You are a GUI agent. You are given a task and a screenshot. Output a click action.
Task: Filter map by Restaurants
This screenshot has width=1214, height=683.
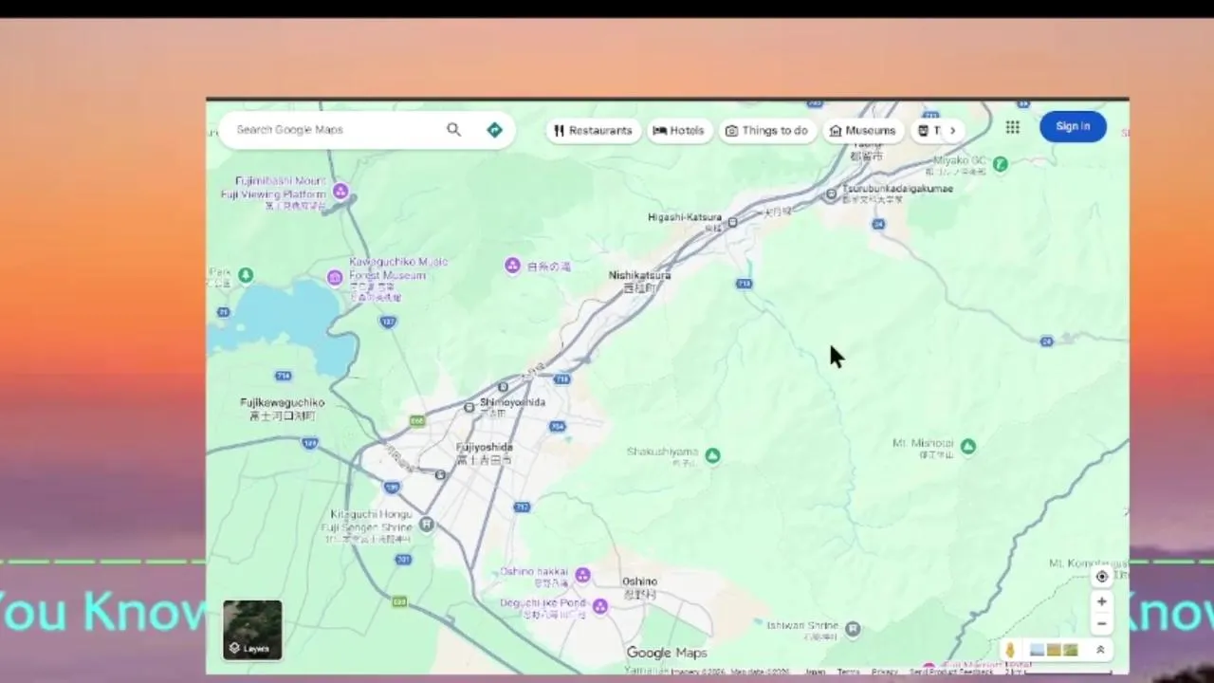(x=593, y=131)
